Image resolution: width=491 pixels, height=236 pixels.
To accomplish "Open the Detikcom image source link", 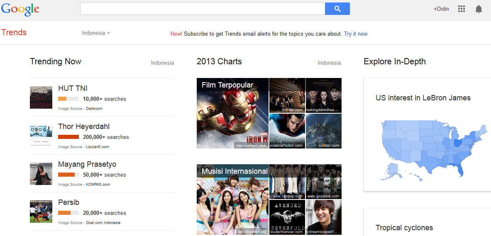I will click(94, 109).
